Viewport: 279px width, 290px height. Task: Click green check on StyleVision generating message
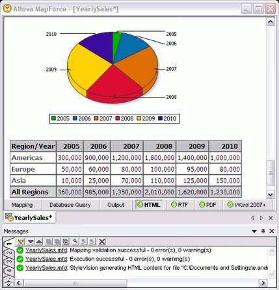coord(20,268)
